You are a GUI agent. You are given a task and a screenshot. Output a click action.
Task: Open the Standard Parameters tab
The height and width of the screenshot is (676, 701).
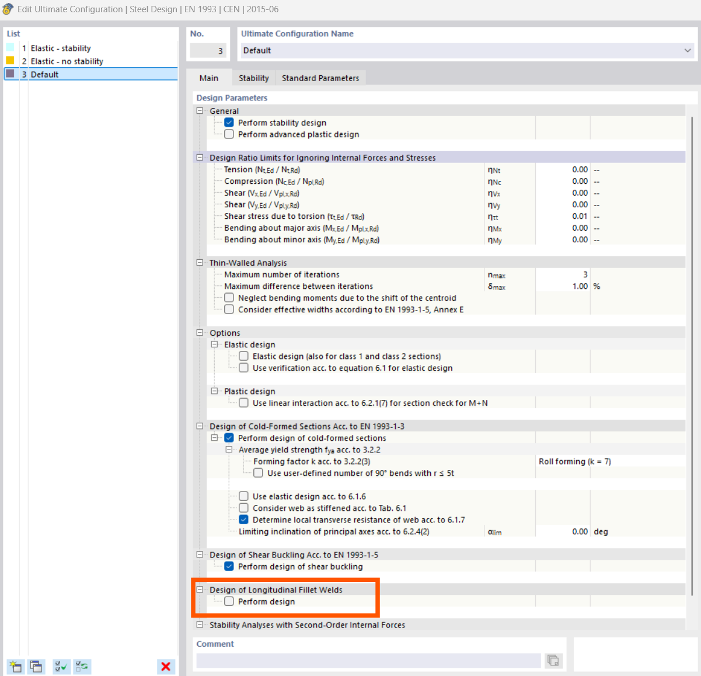point(320,78)
